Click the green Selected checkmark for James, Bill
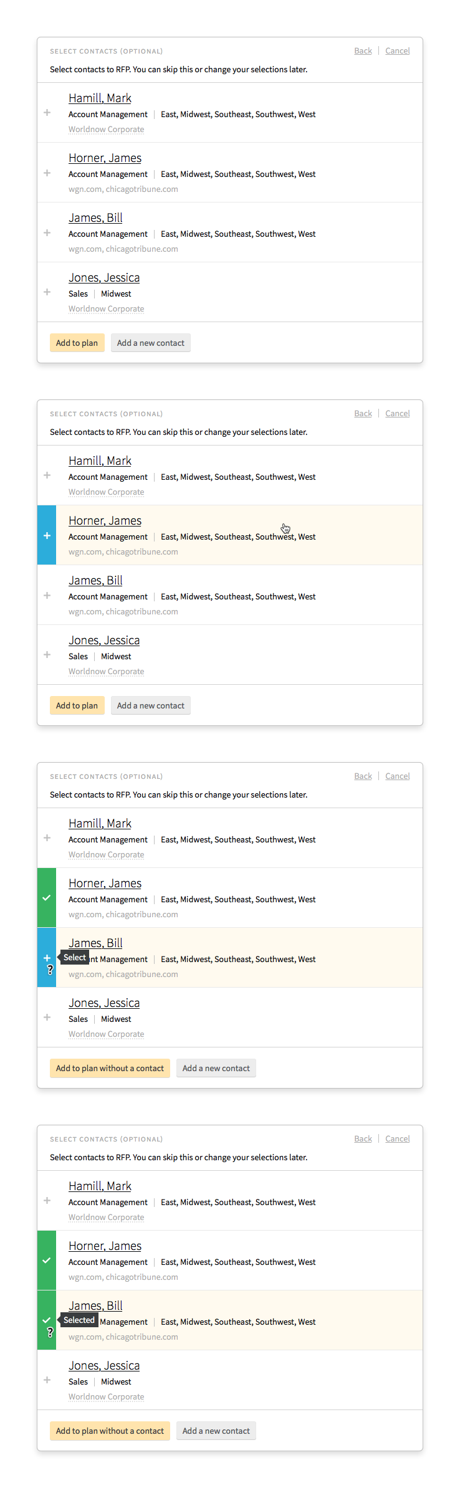Screen dimensions: 460x1488 [x=46, y=1319]
